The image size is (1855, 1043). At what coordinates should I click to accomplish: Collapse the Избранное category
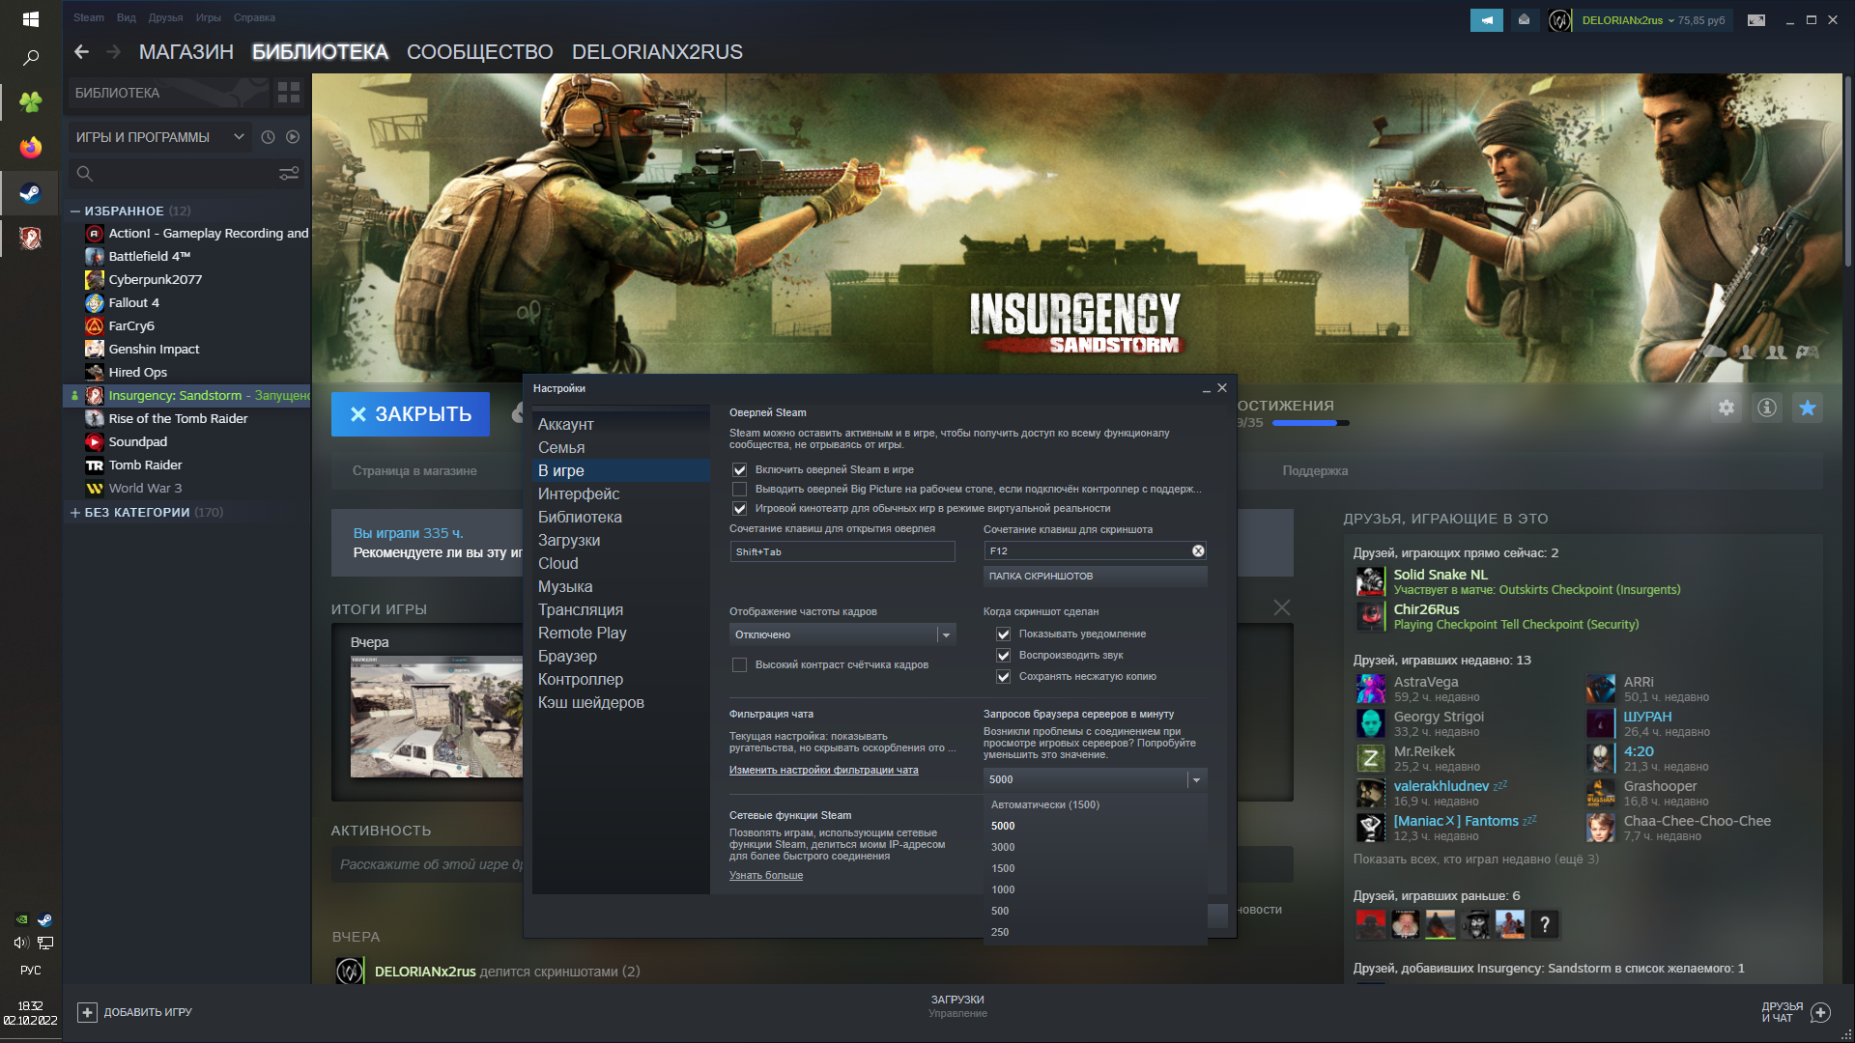coord(75,211)
